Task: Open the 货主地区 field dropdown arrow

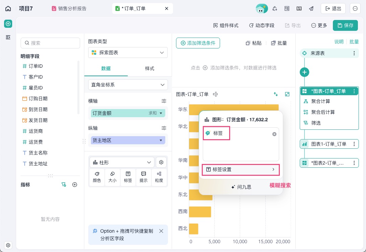Action: click(161, 140)
